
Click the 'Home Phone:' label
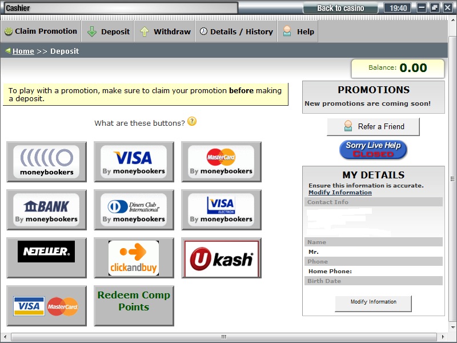click(330, 271)
